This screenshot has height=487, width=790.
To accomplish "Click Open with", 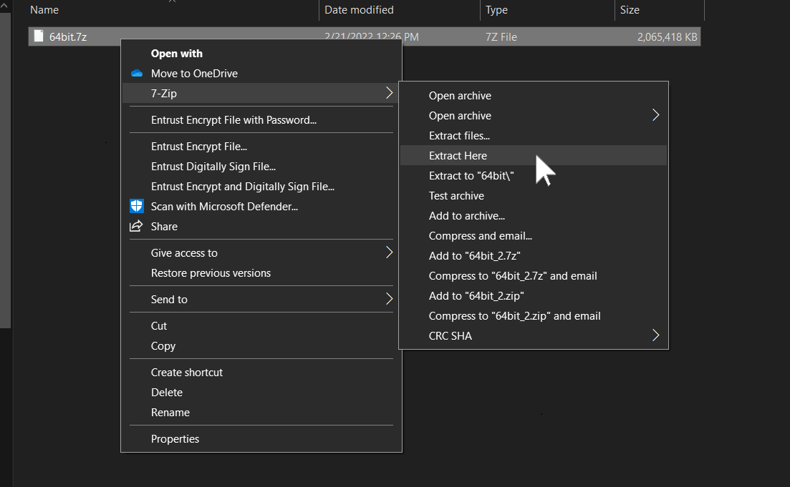I will tap(261, 54).
